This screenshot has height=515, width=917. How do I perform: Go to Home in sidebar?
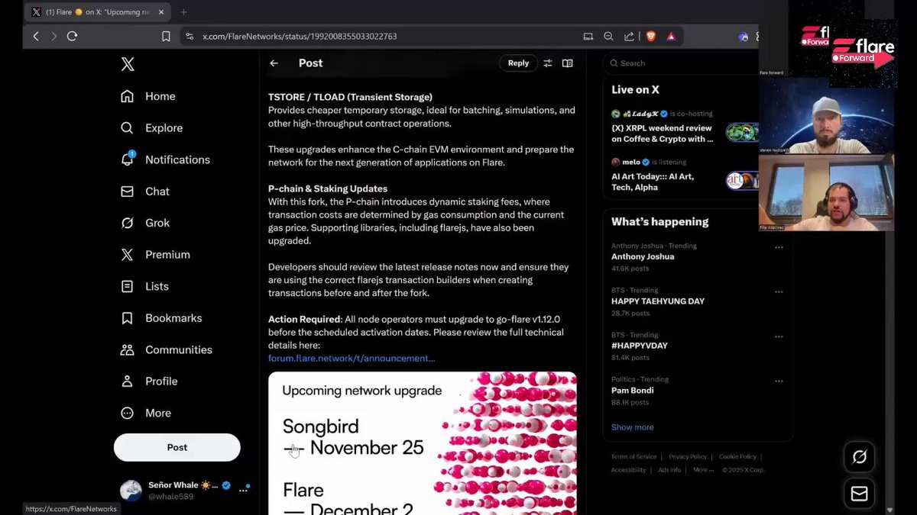pyautogui.click(x=148, y=96)
